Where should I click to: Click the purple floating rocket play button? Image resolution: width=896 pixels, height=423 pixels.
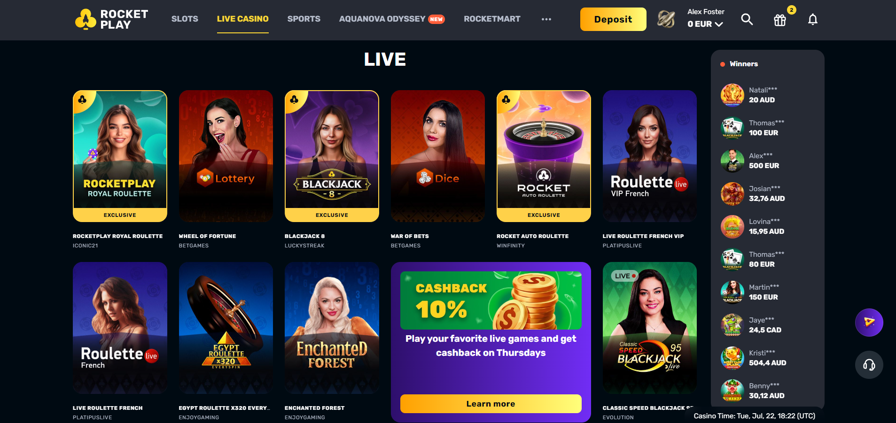(869, 323)
